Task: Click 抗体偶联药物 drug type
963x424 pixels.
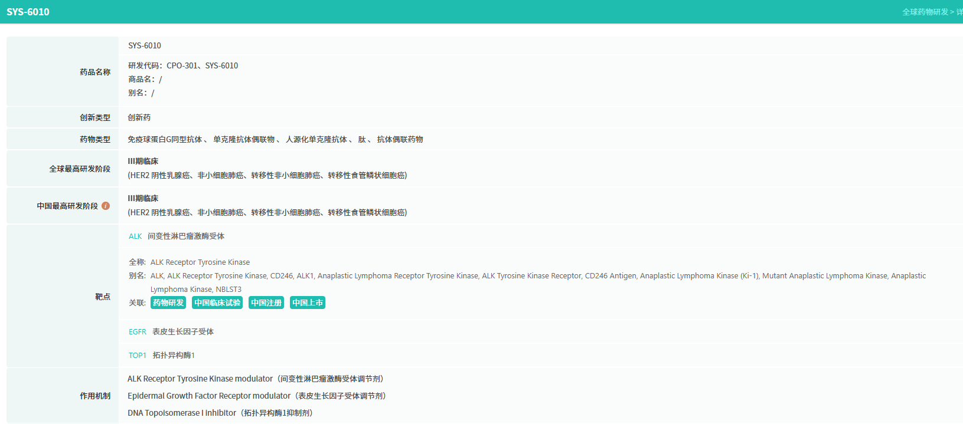Action: (400, 139)
